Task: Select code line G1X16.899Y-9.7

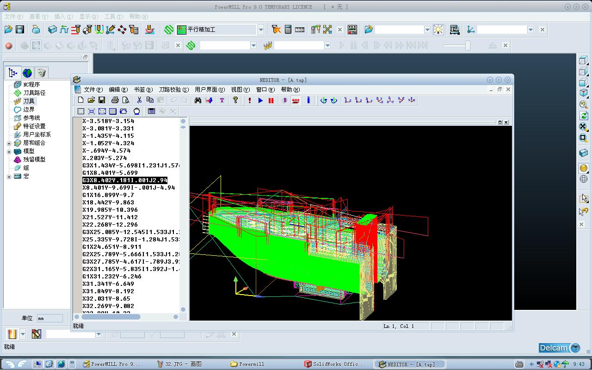Action: point(108,195)
